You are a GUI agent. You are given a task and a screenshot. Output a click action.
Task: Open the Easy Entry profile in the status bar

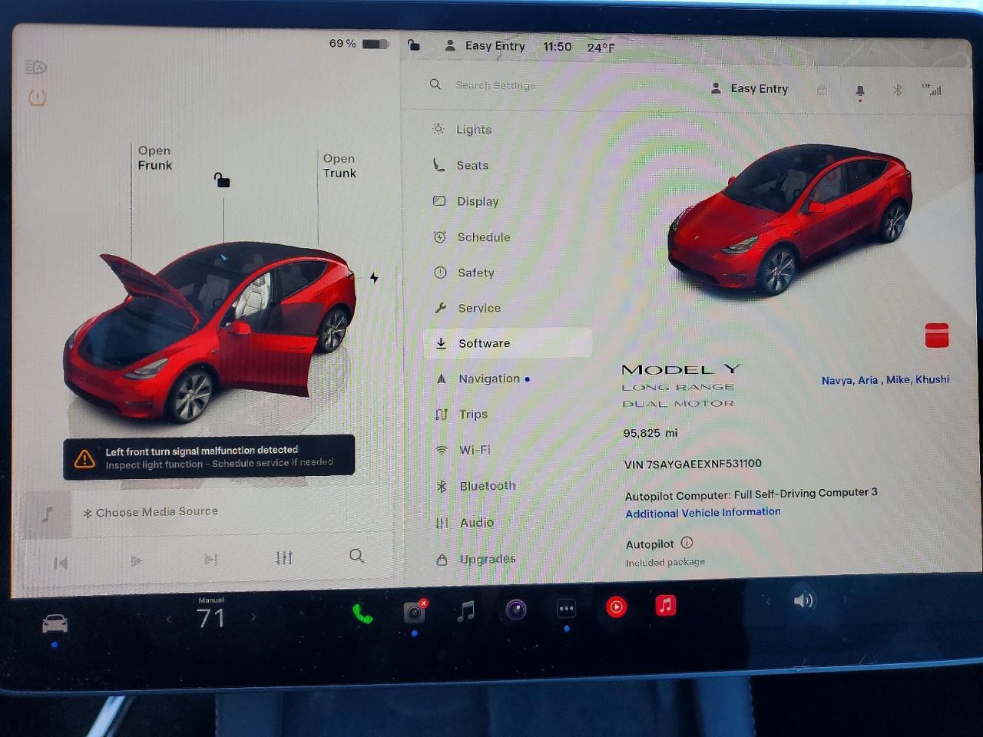485,46
